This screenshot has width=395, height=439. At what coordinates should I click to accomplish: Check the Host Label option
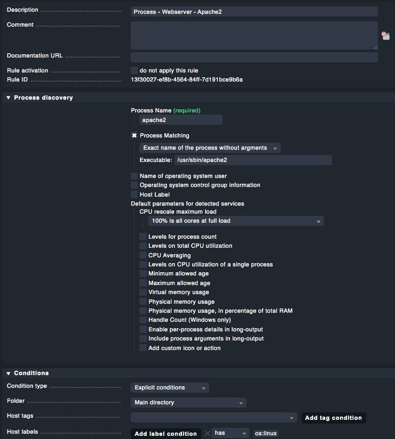pos(135,194)
